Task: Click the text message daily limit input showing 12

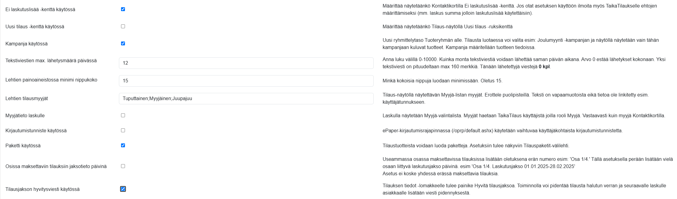Action: click(x=246, y=63)
